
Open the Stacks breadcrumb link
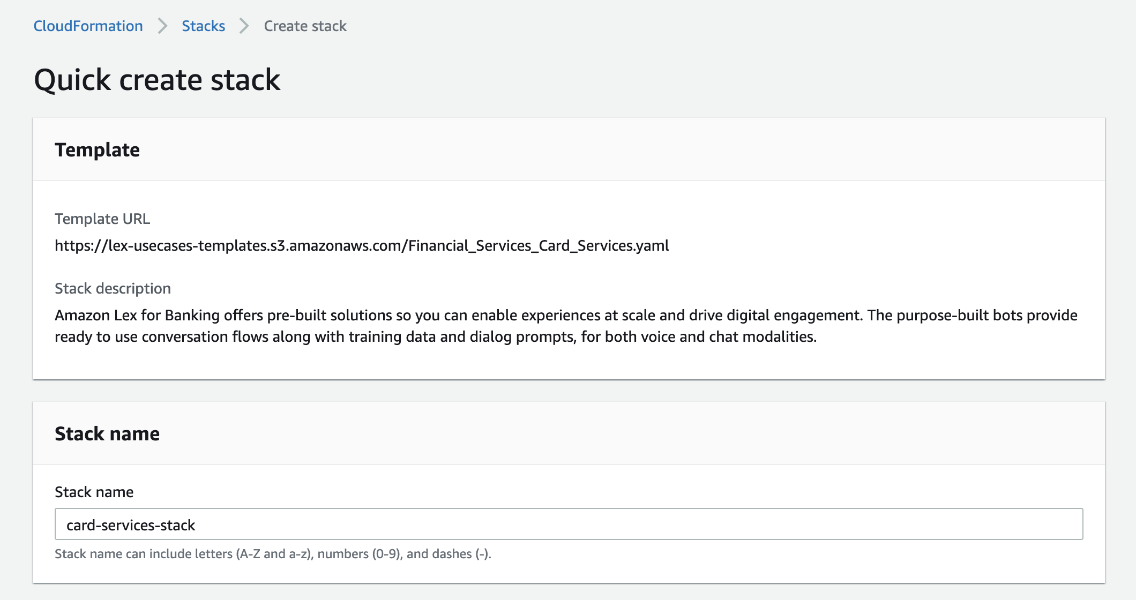pos(203,26)
